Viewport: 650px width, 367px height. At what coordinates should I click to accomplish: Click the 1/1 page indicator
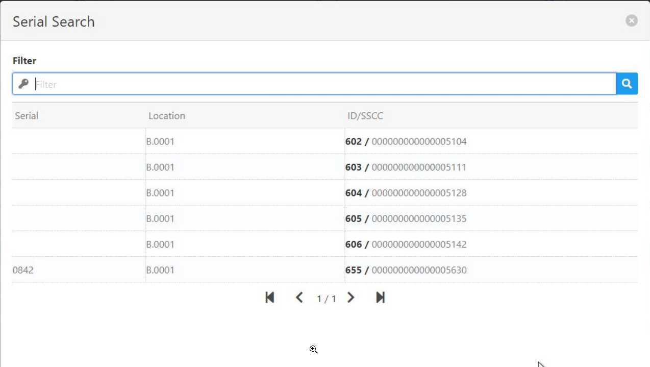(x=327, y=298)
